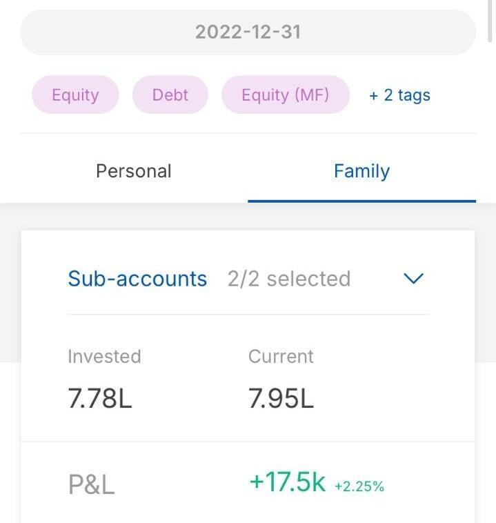Tap the green +17.5k profit value
The width and height of the screenshot is (496, 523).
(x=287, y=483)
